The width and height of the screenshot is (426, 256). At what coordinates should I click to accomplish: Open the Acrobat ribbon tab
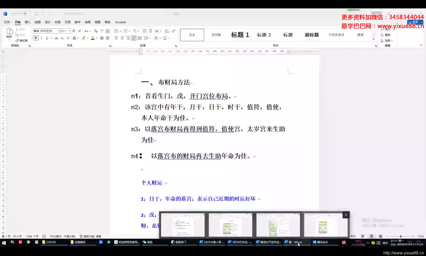pyautogui.click(x=120, y=22)
